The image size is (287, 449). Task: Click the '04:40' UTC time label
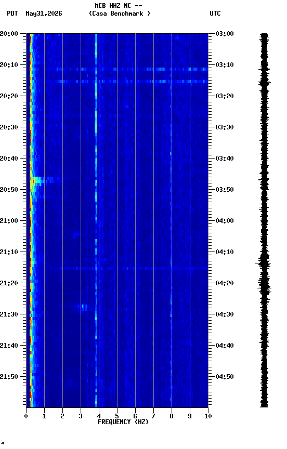click(225, 346)
